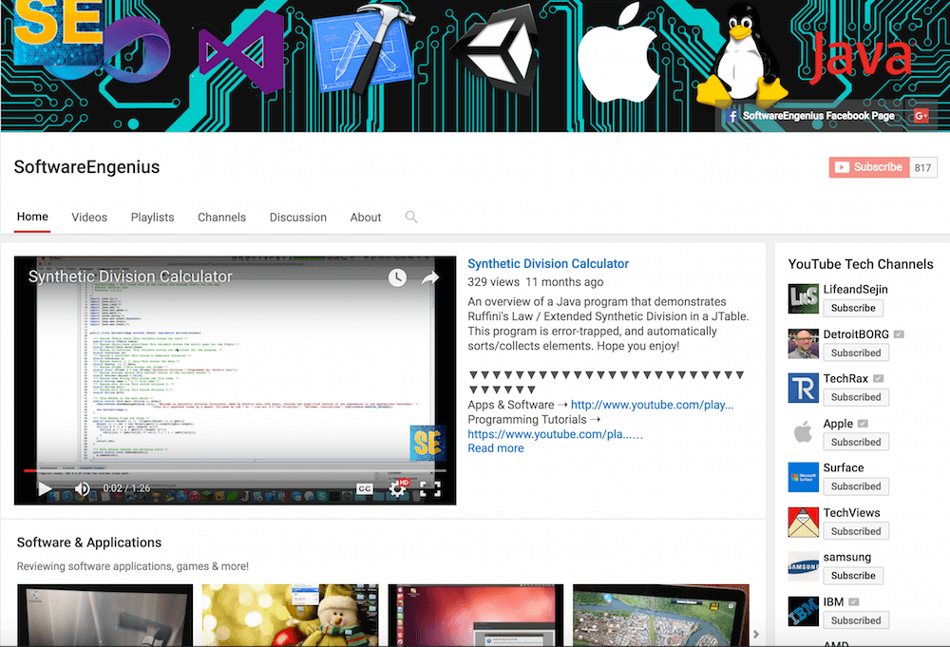Screen dimensions: 950x647
Task: Toggle closed captions CC button
Action: pos(364,488)
